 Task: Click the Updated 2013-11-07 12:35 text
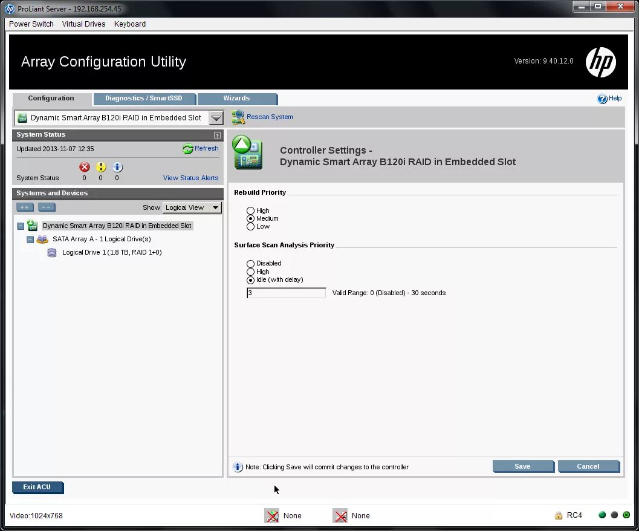pos(55,149)
